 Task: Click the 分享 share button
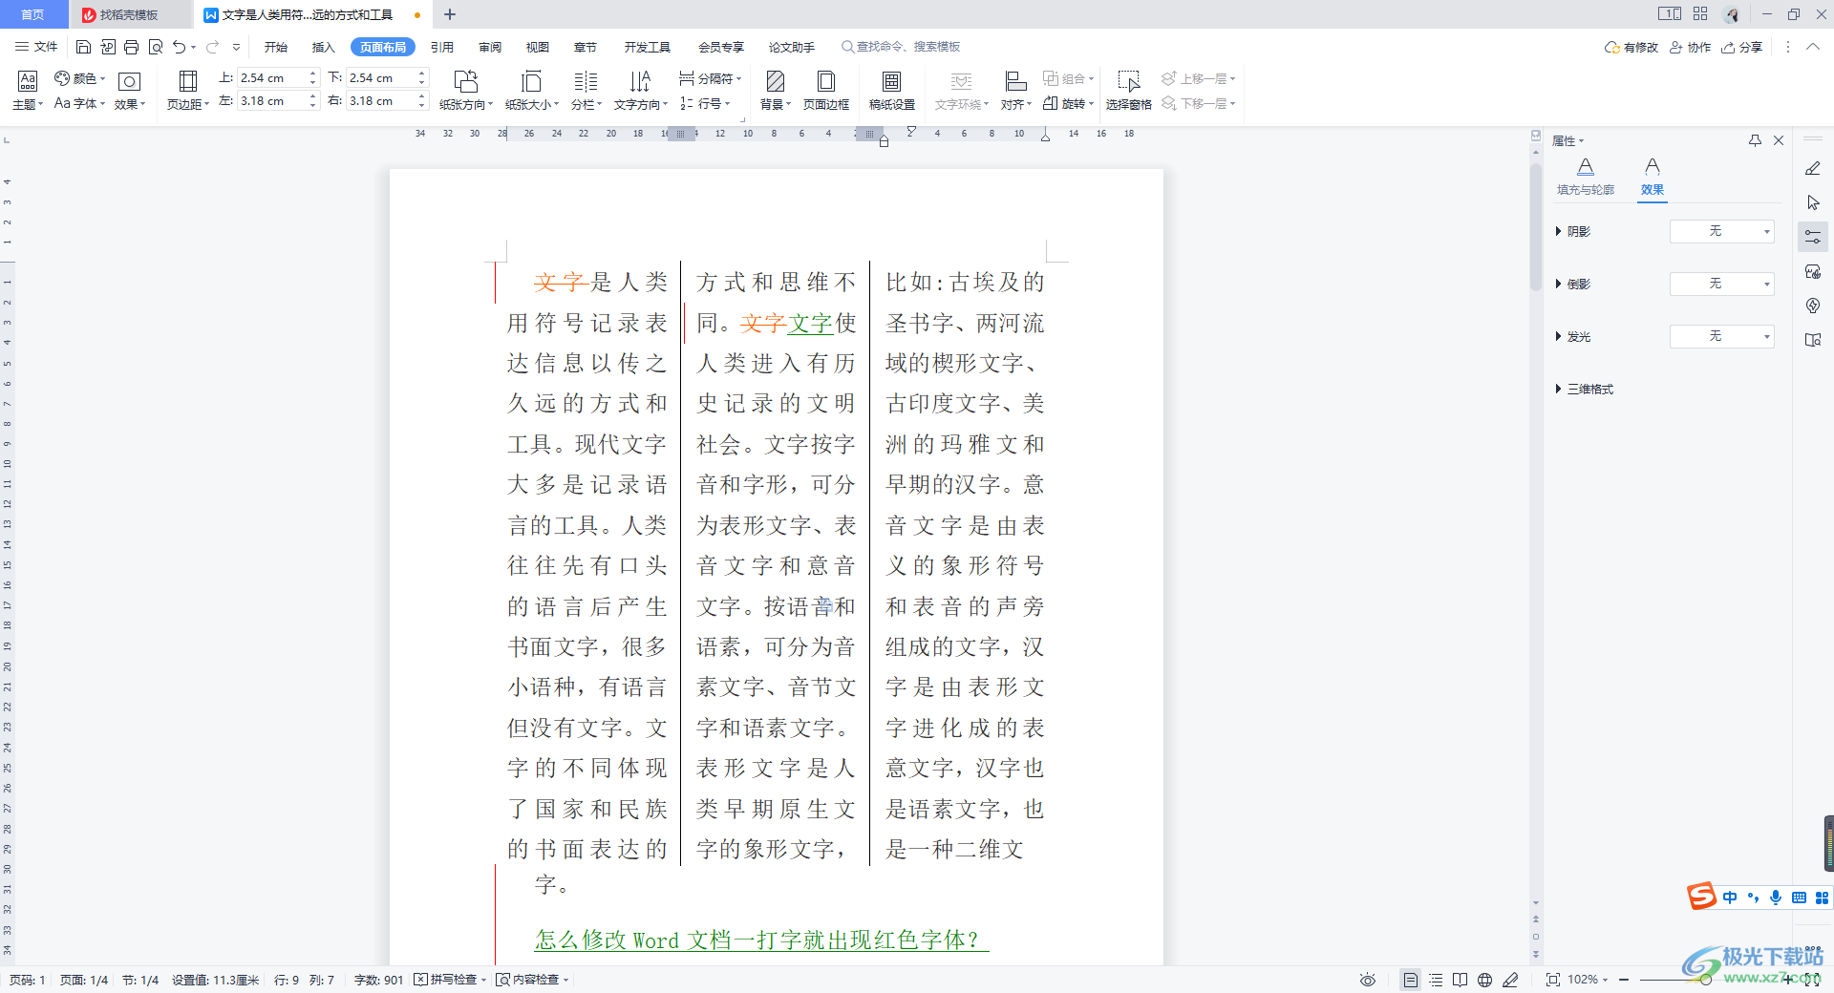1741,47
